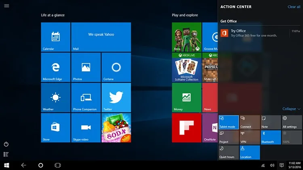Launch the Microsoft Edge tile
The height and width of the screenshot is (170, 303).
click(x=56, y=67)
